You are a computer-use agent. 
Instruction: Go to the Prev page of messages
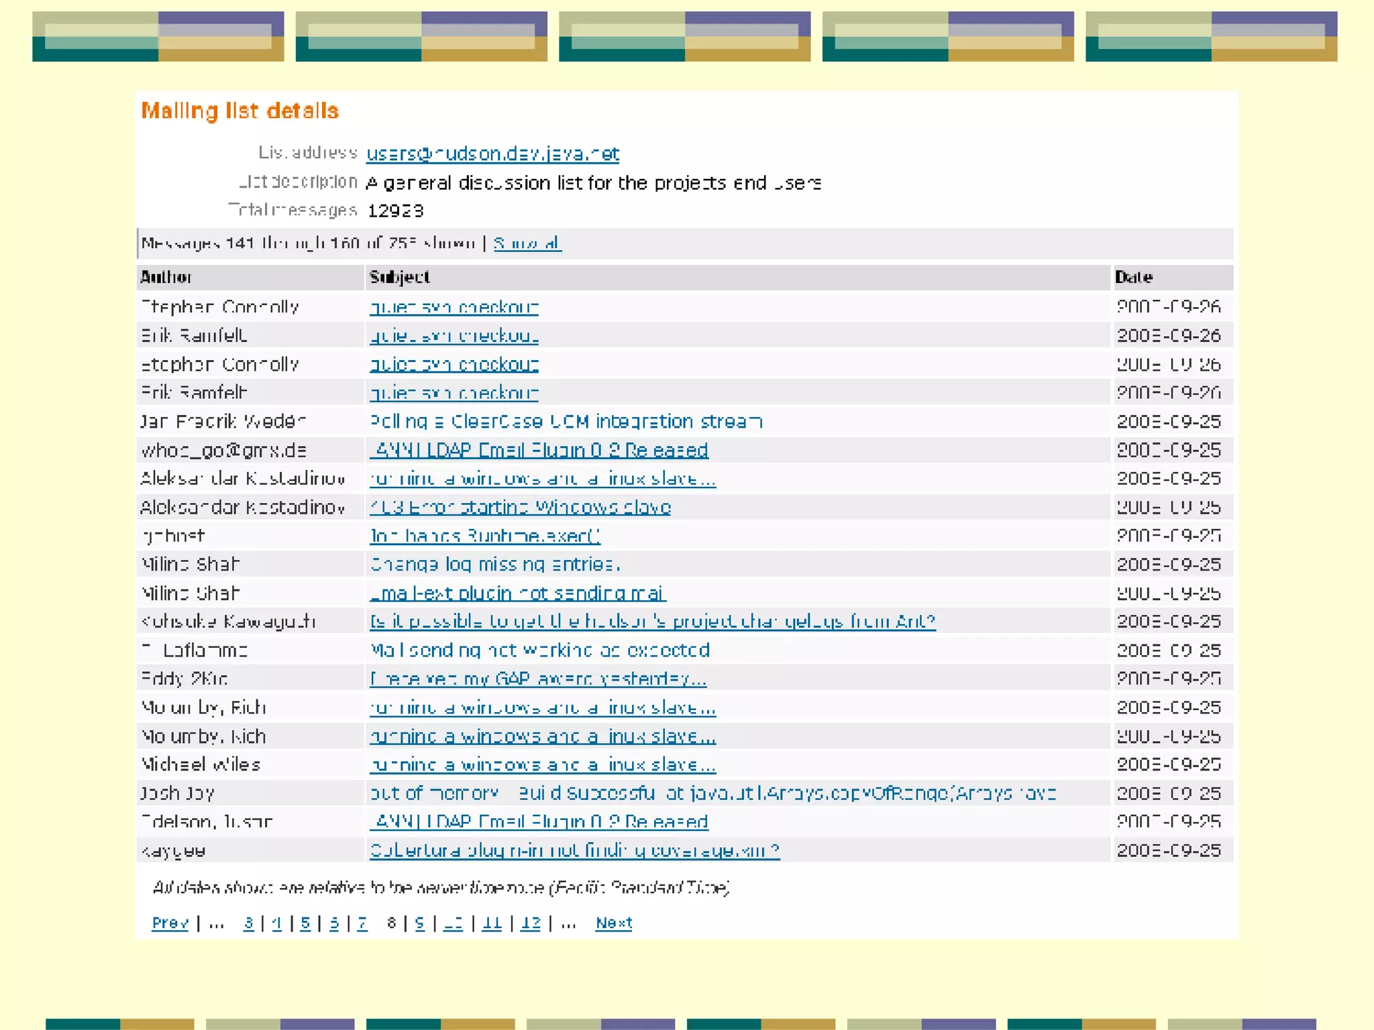click(170, 923)
